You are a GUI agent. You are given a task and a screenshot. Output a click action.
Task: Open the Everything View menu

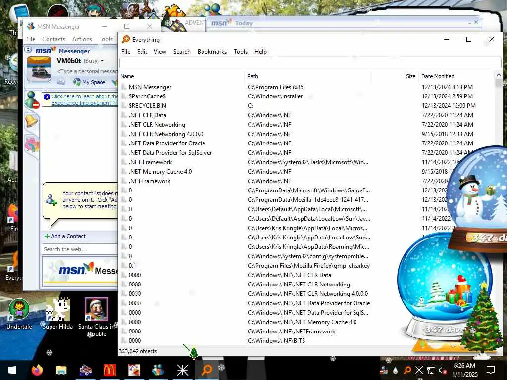pos(160,51)
